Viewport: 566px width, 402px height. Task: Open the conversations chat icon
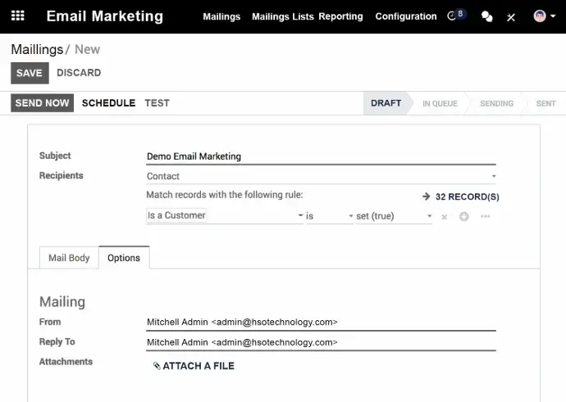coord(487,16)
